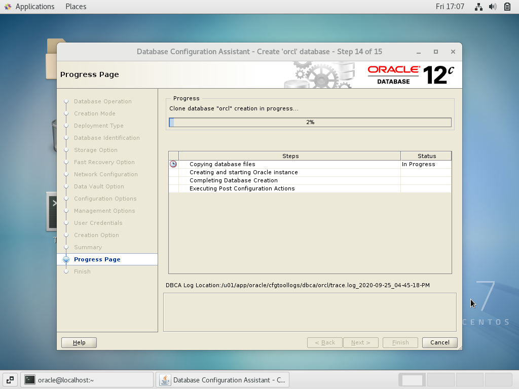The height and width of the screenshot is (389, 519).
Task: Click the Oracle Database 12c logo
Action: coord(411,75)
